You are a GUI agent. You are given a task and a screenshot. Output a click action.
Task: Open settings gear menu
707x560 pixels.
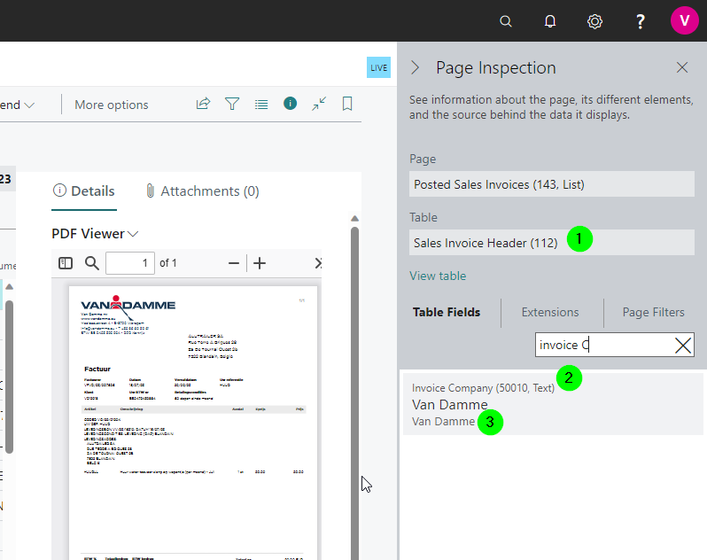(594, 21)
